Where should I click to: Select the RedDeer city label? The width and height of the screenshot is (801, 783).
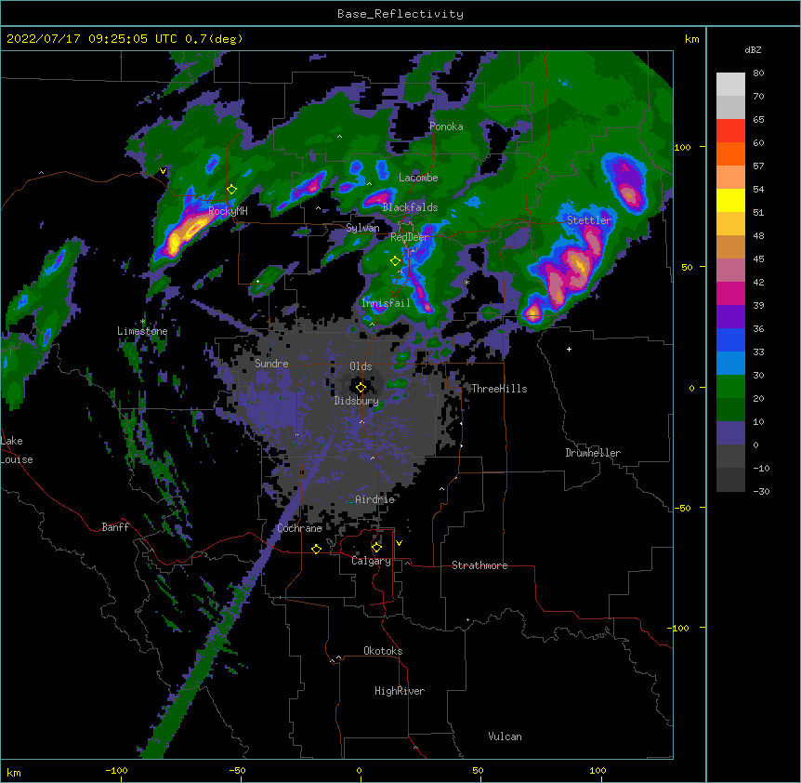(410, 238)
